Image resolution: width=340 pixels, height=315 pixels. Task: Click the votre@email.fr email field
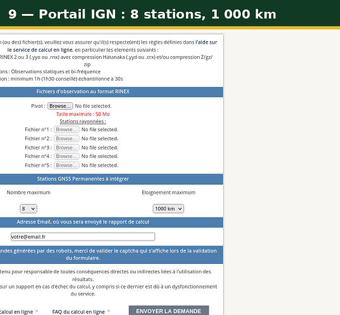(83, 237)
